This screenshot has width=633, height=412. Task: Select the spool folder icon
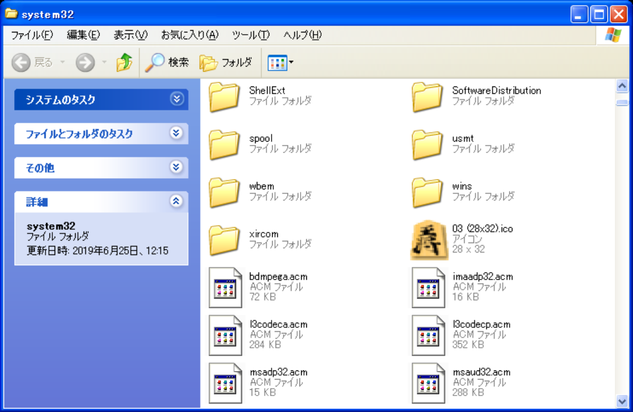(x=224, y=145)
